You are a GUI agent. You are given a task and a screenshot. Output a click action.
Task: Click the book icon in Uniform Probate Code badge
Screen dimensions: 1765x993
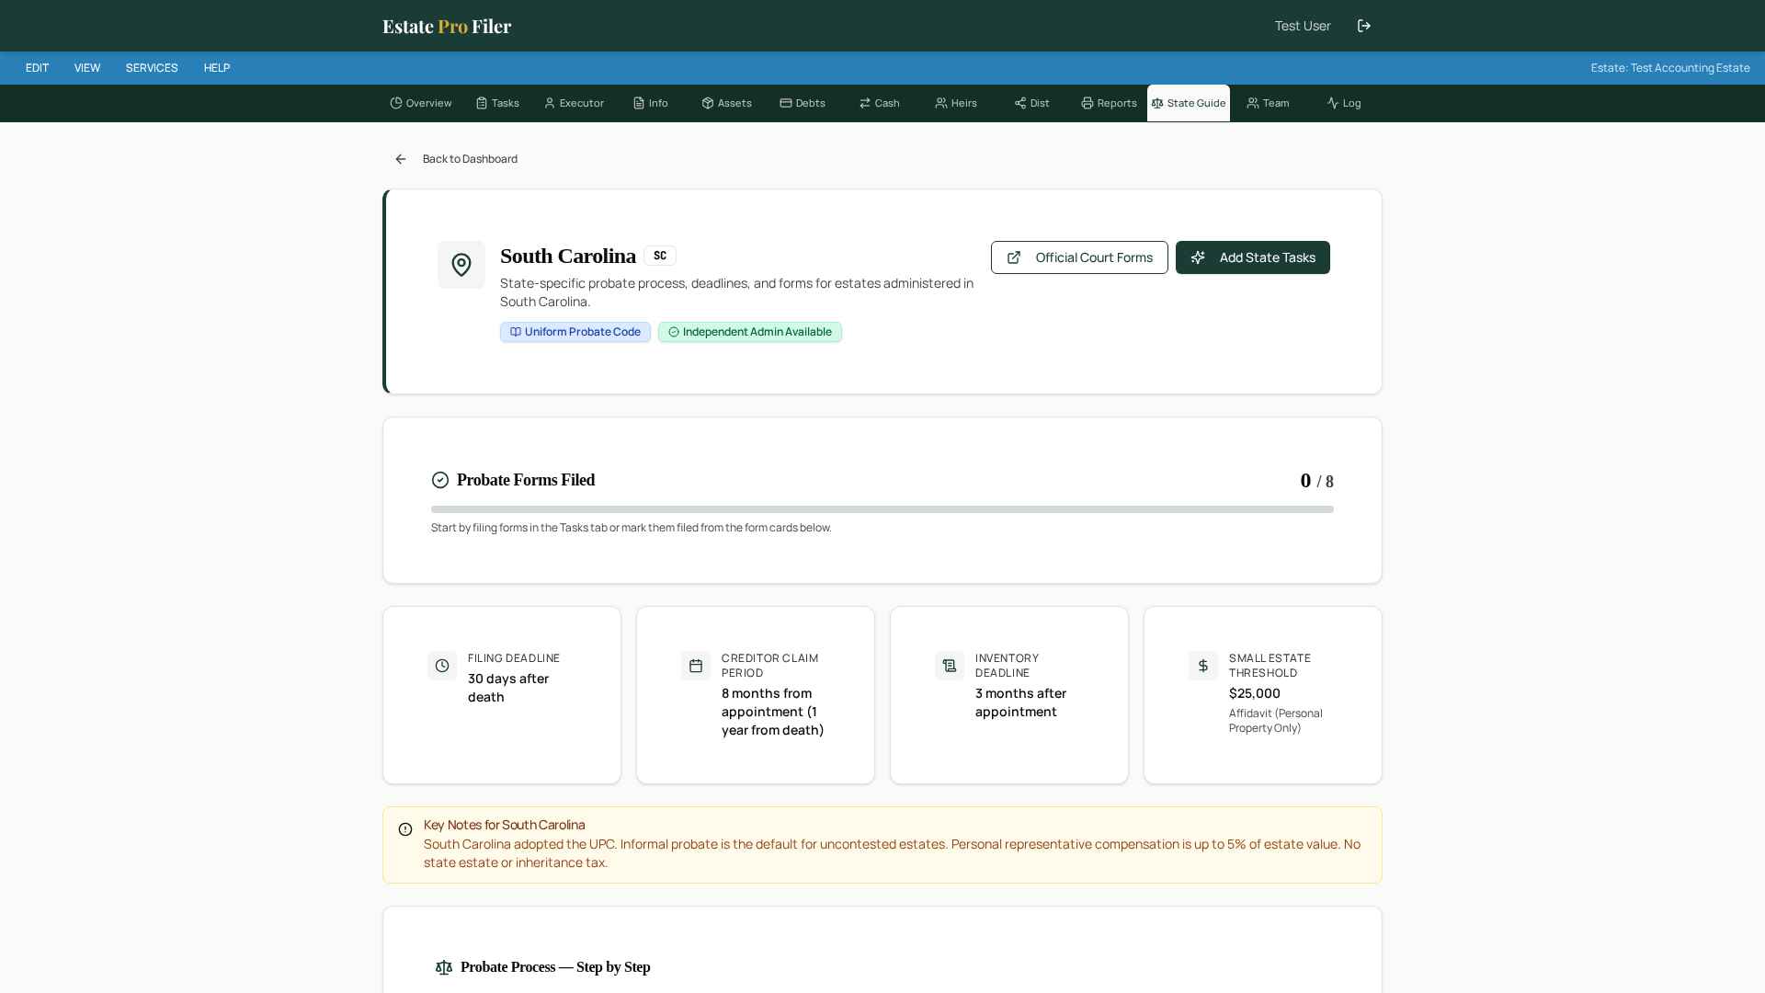point(516,332)
